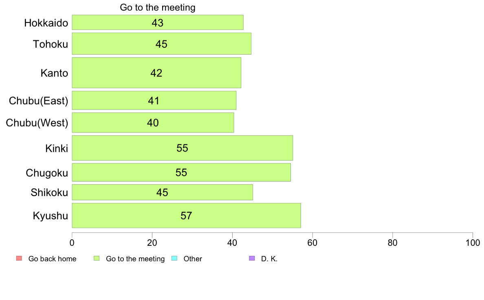Select the Chugoku bar
484x300 pixels.
(181, 172)
